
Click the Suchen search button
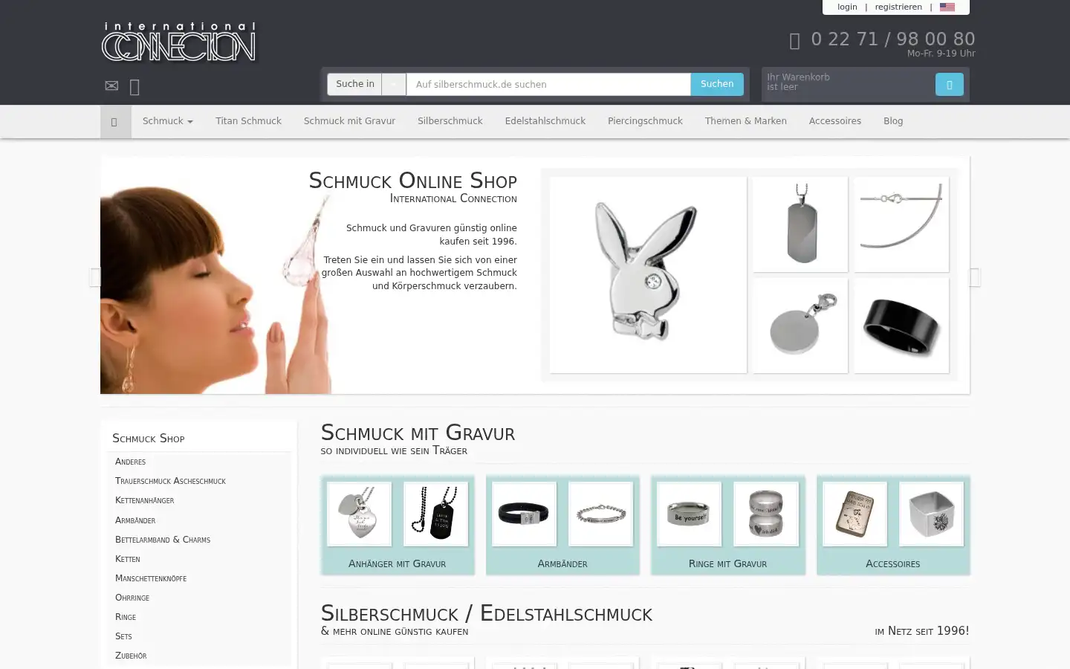coord(717,84)
